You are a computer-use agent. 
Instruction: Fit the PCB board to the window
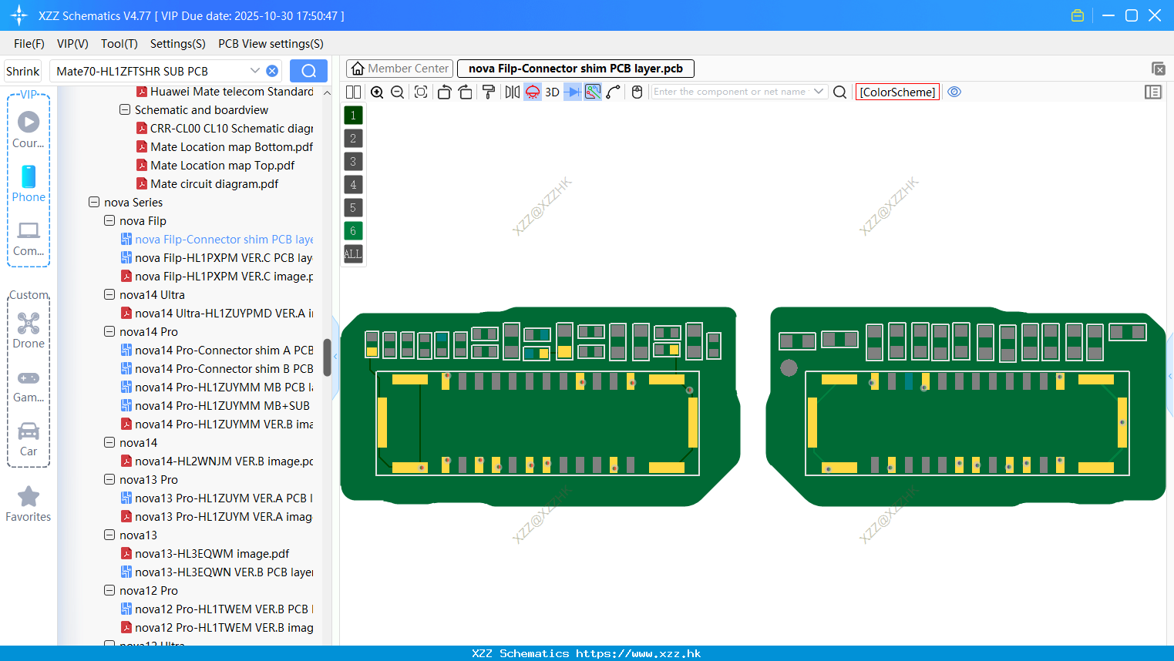click(421, 92)
